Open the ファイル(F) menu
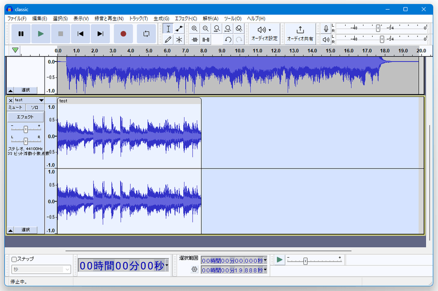Viewport: 438px width, 291px height. [17, 18]
